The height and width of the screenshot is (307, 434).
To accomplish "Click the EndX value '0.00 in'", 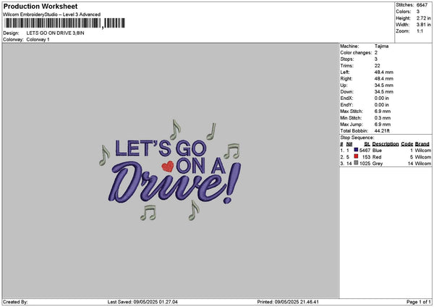I will click(x=382, y=98).
